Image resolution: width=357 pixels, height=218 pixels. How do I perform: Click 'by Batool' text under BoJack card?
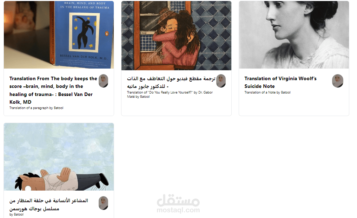tap(16, 214)
